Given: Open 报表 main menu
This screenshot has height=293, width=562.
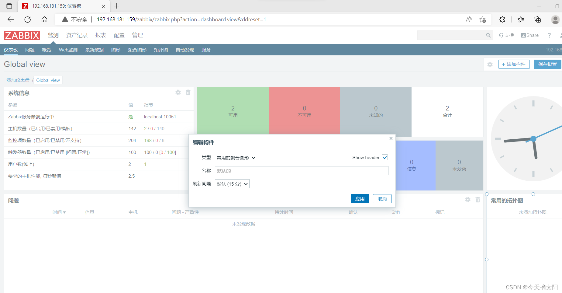Looking at the screenshot, I should (x=101, y=35).
